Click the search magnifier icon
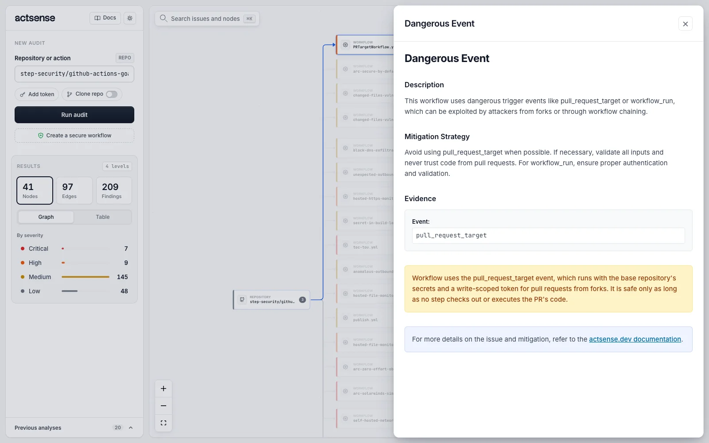Image resolution: width=709 pixels, height=443 pixels. (x=164, y=18)
